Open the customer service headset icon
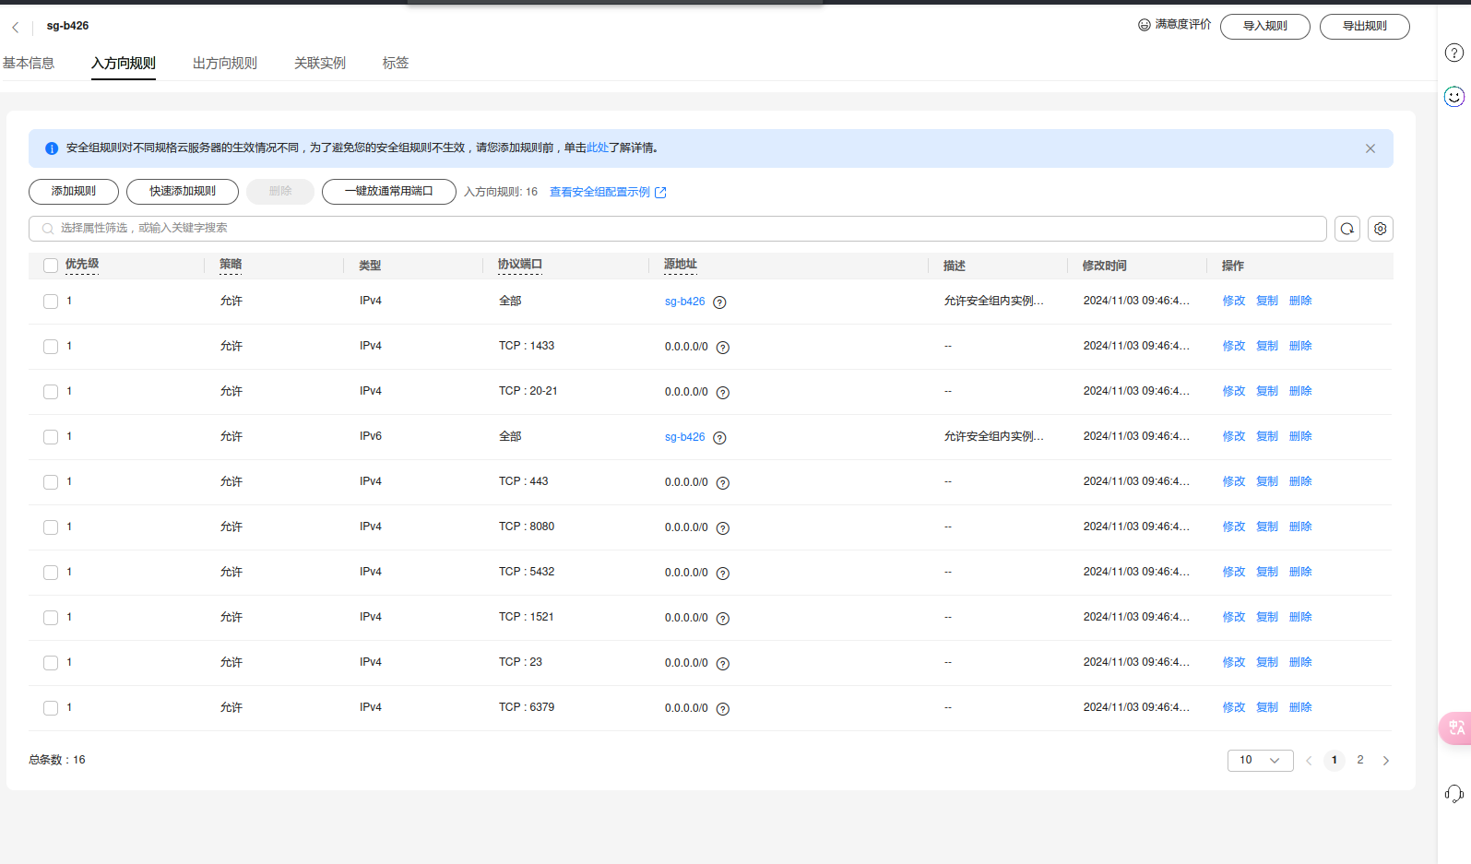The height and width of the screenshot is (864, 1471). click(x=1453, y=793)
